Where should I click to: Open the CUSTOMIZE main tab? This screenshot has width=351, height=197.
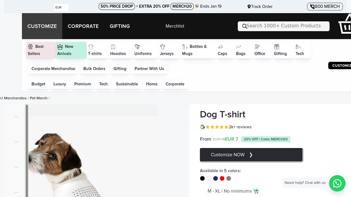42,26
